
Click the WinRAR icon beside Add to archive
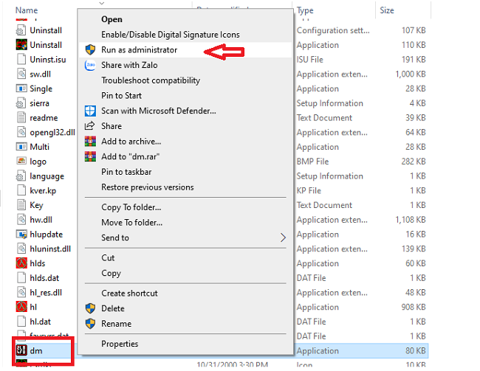point(90,142)
